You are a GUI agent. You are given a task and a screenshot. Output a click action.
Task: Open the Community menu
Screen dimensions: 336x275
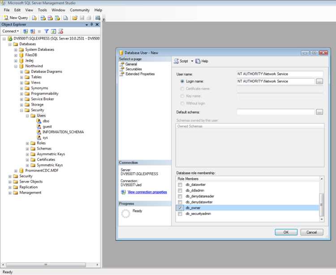(x=80, y=10)
